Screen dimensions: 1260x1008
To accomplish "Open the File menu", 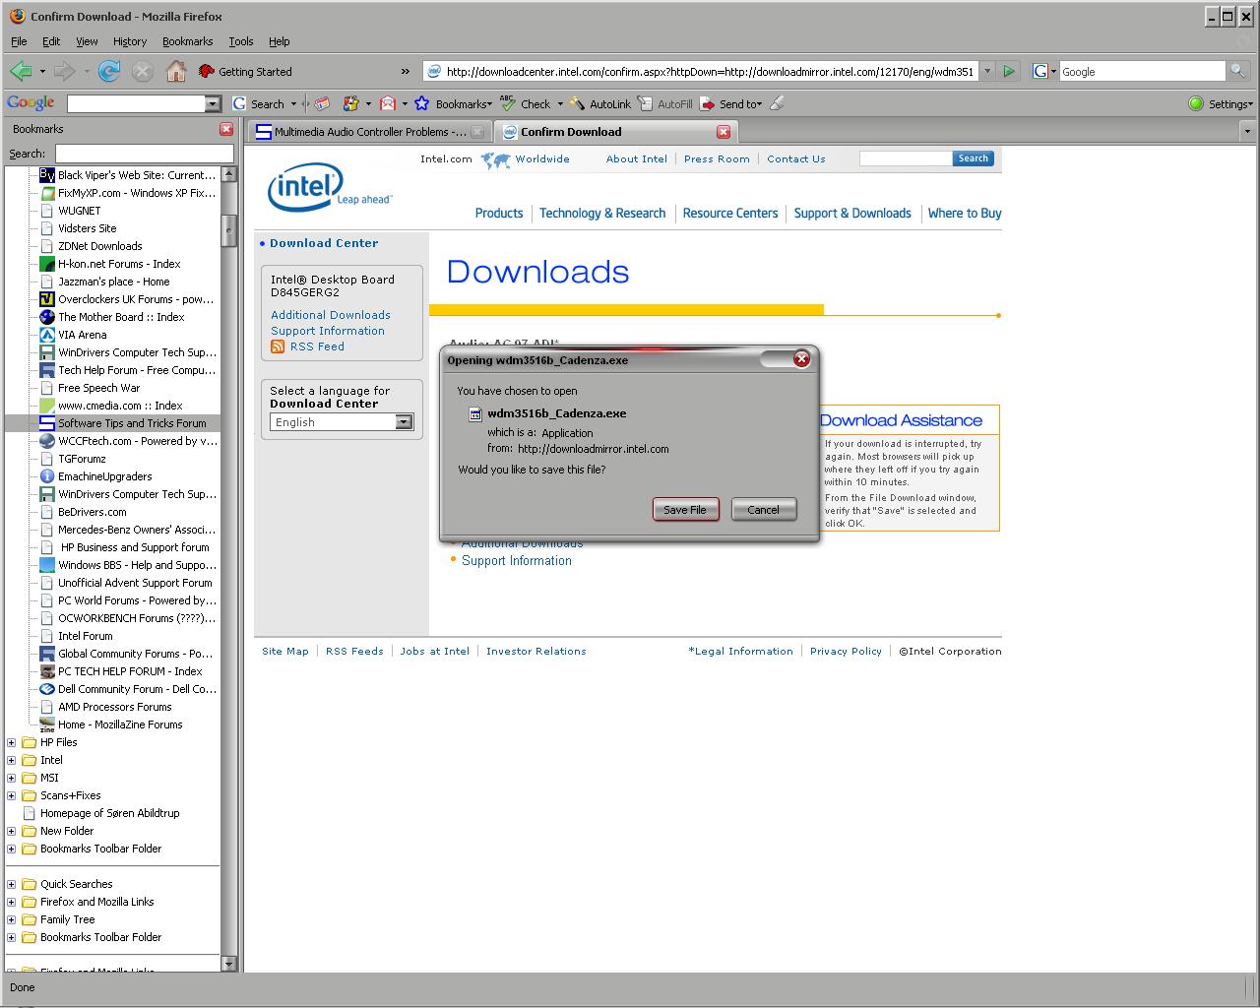I will 19,41.
